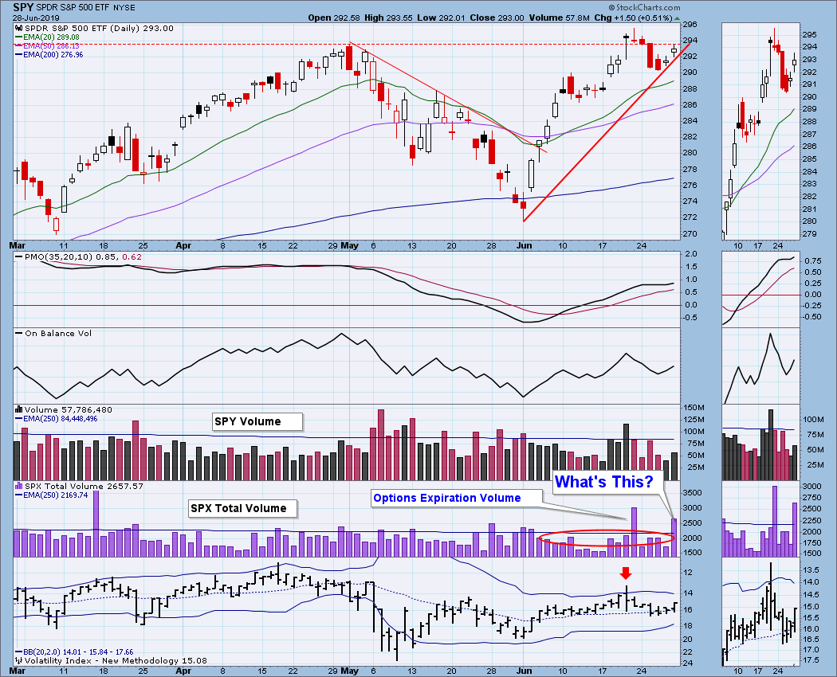This screenshot has height=677, width=837.
Task: Click the tallest SPY volume bar in early May
Action: click(x=380, y=445)
